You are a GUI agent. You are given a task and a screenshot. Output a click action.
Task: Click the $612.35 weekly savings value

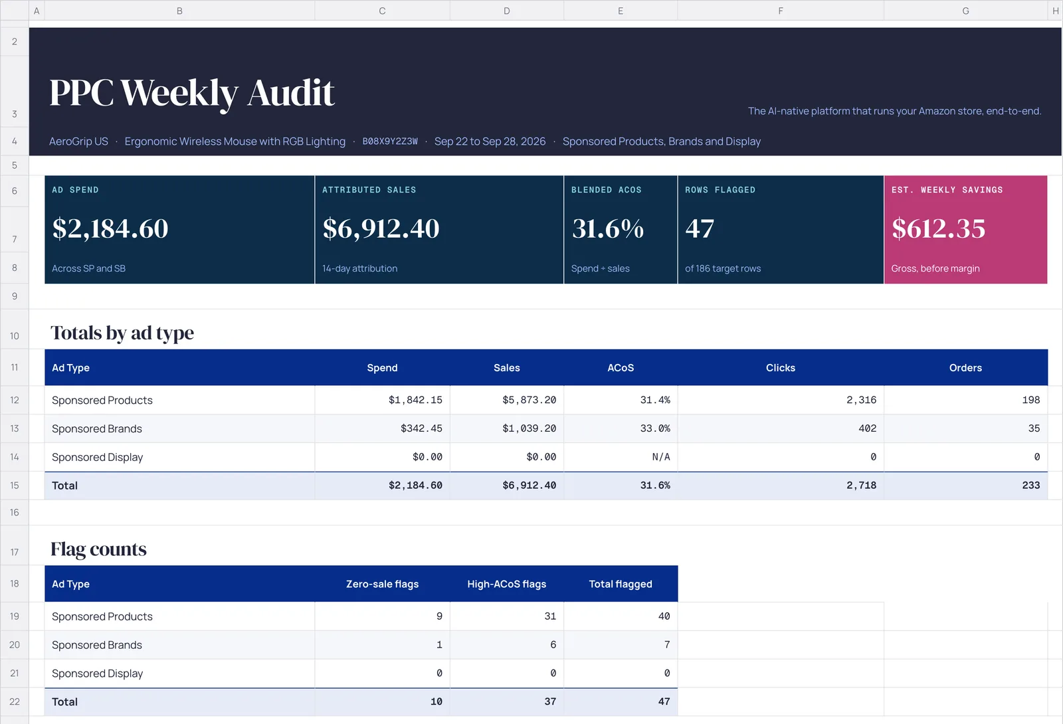click(939, 228)
